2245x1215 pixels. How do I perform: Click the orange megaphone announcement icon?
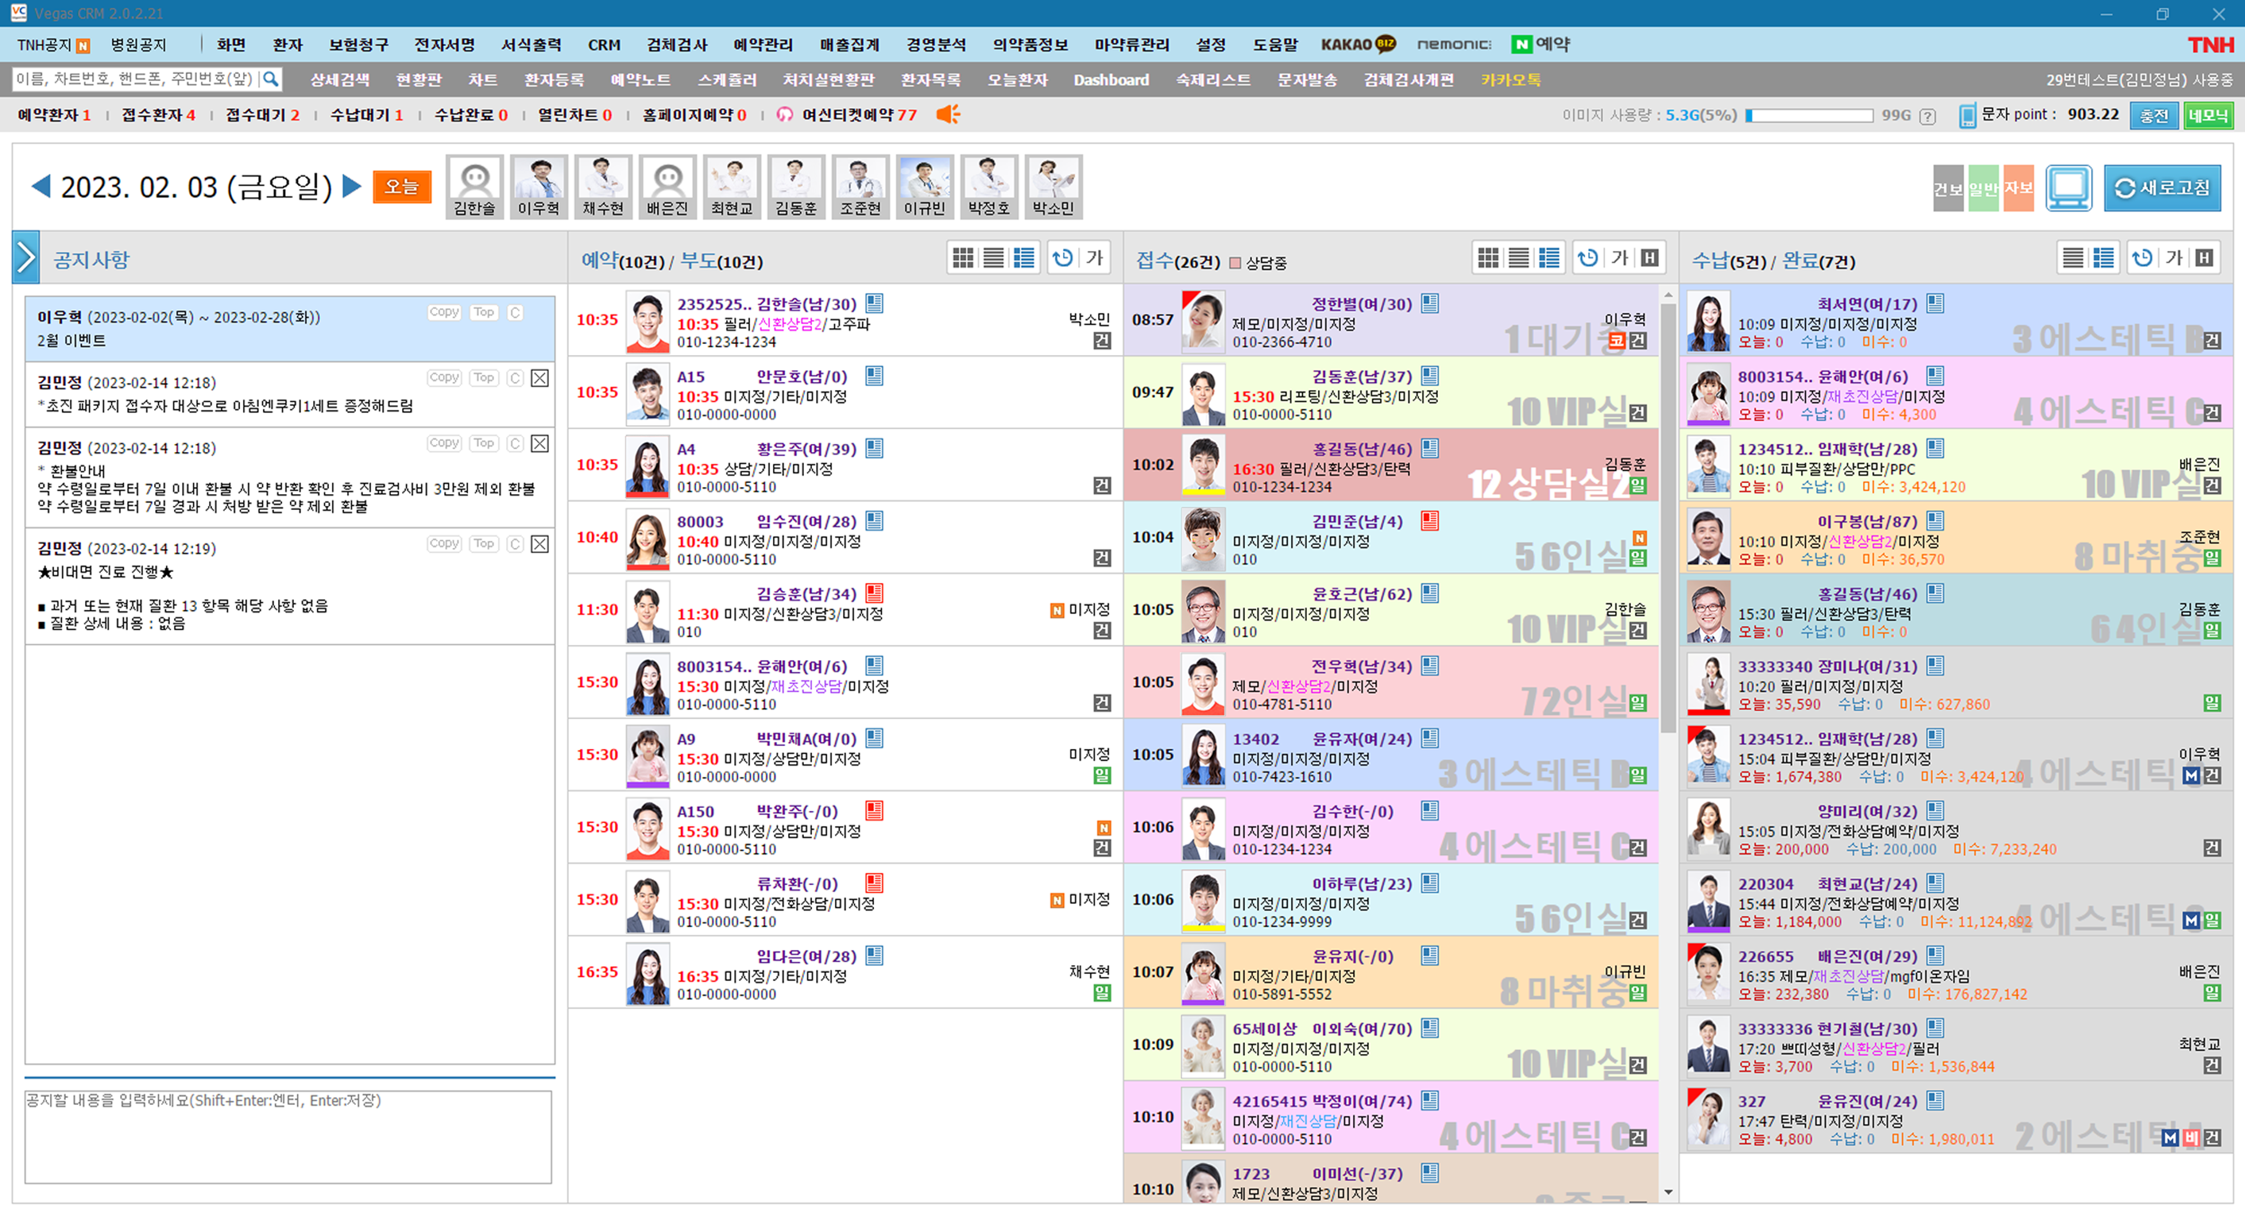948,114
